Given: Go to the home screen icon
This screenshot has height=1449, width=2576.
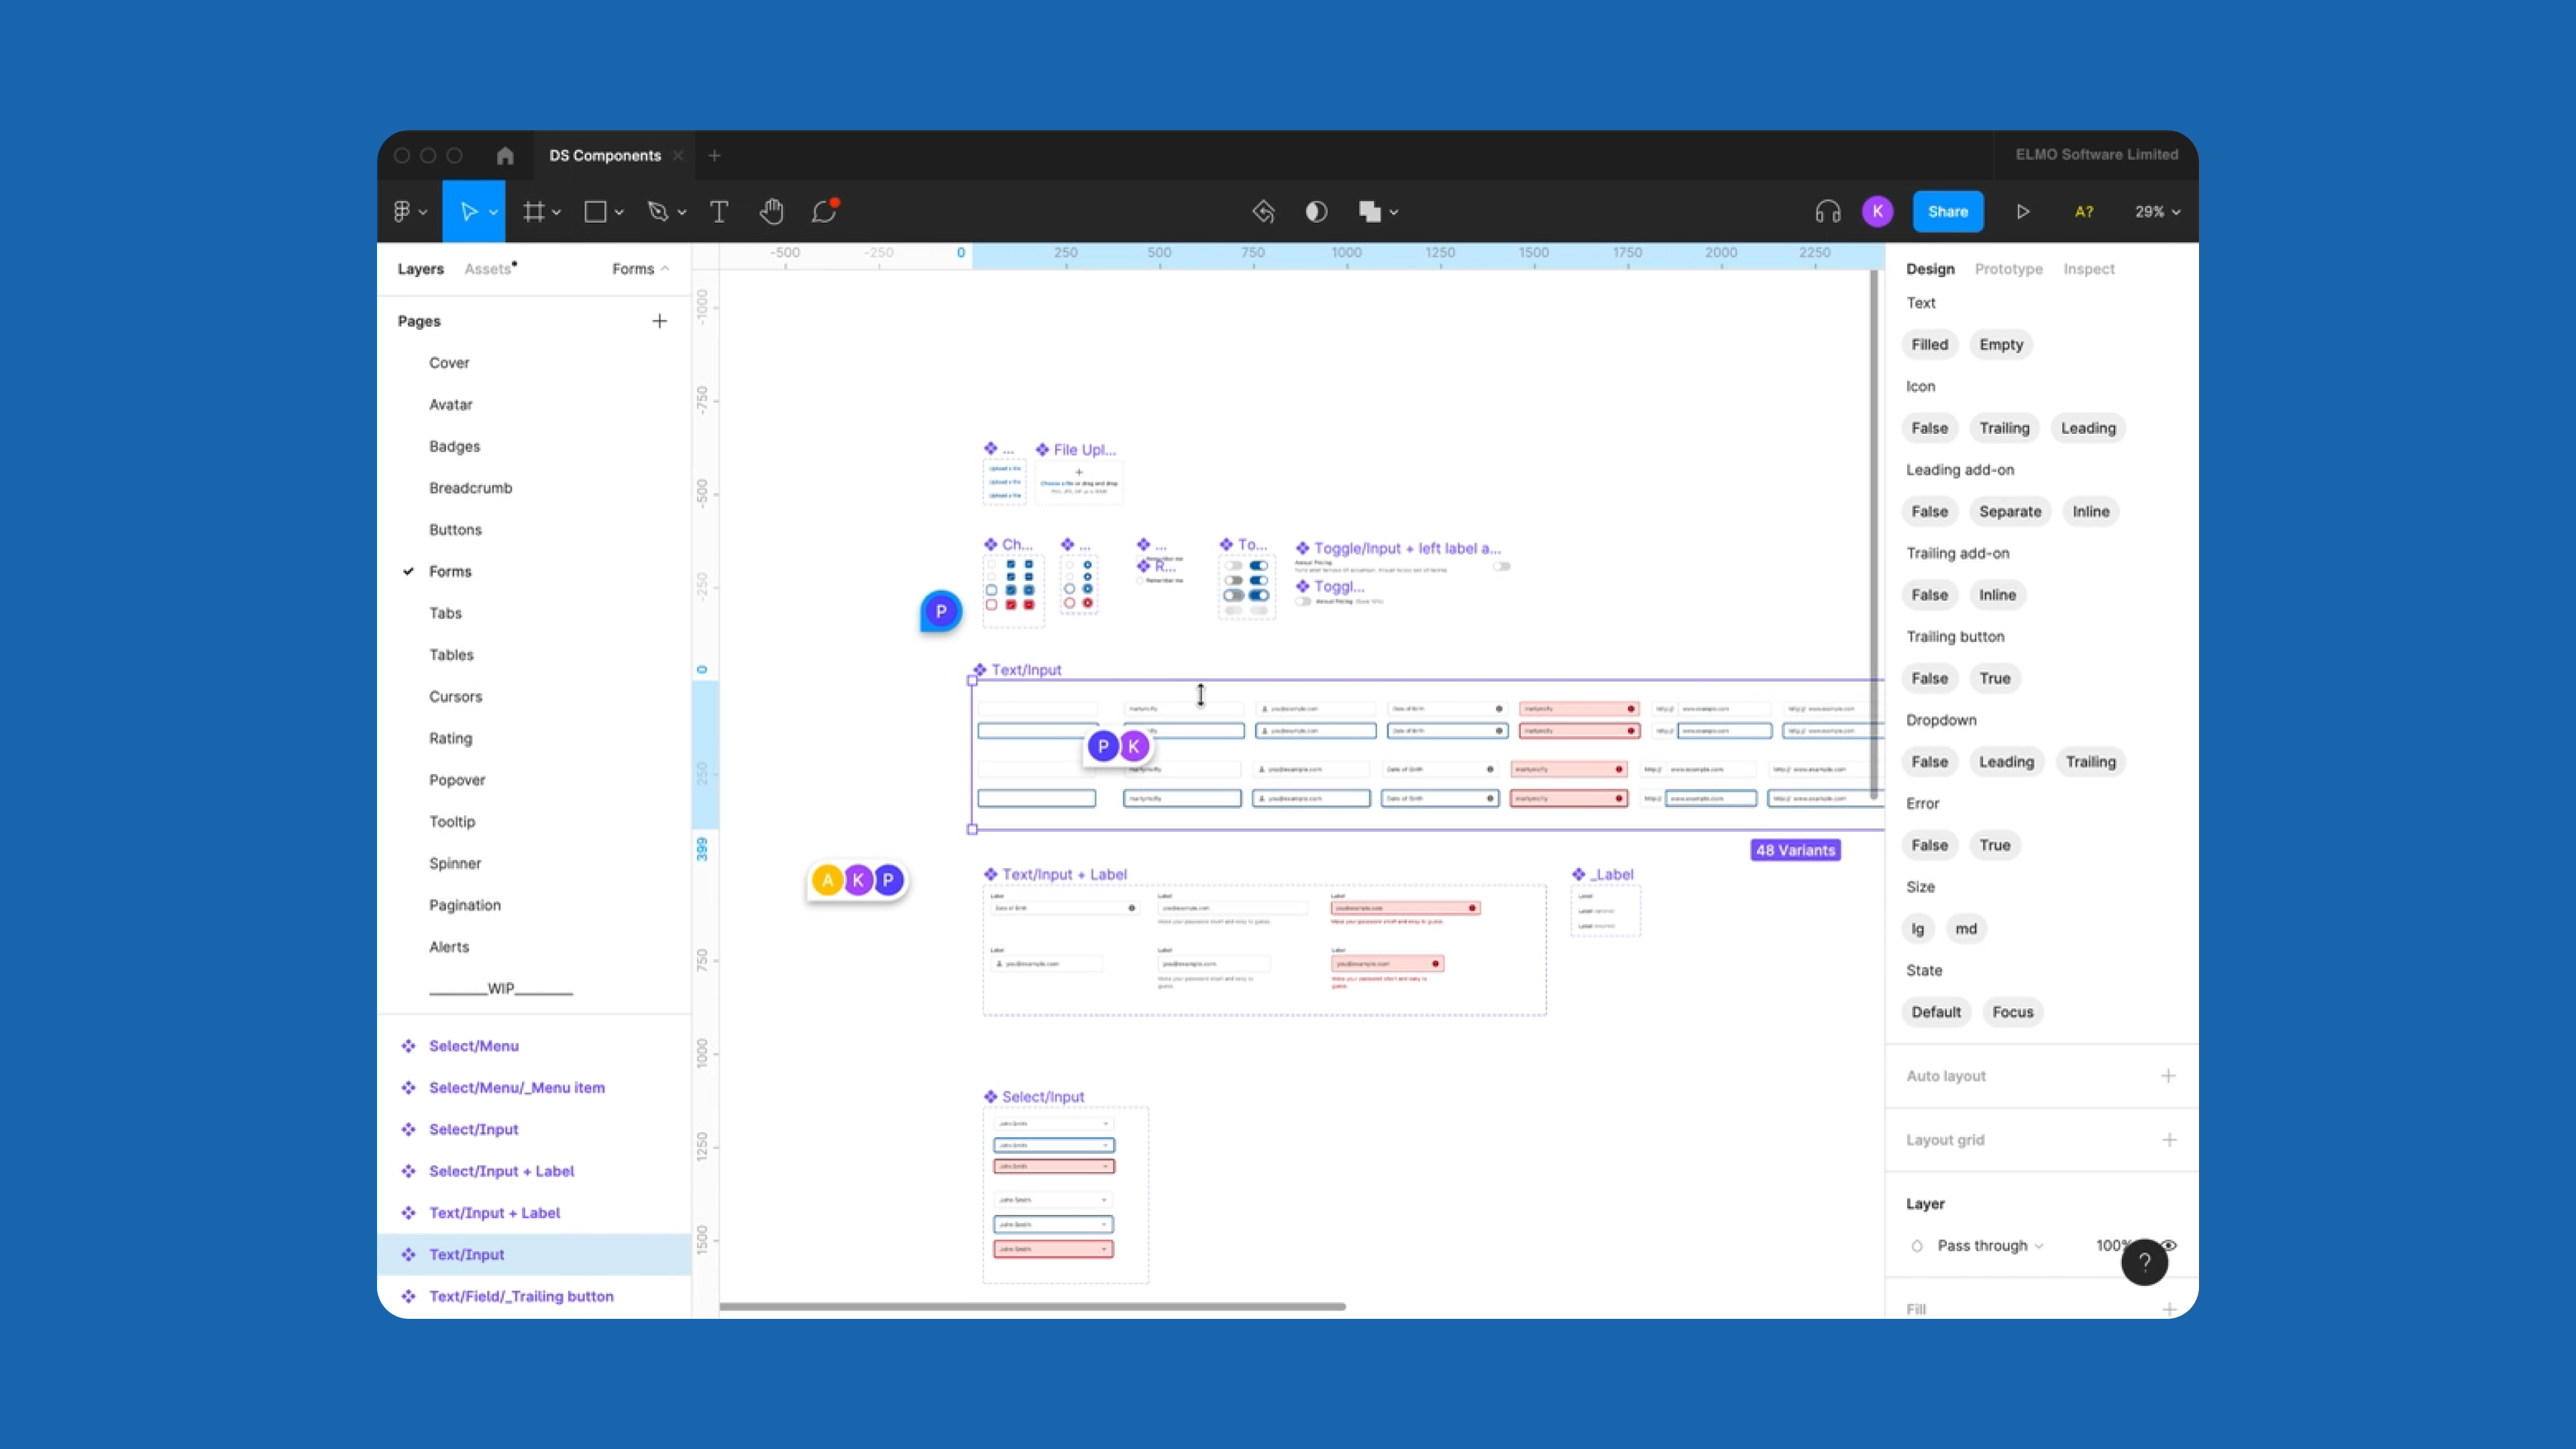Looking at the screenshot, I should tap(505, 155).
